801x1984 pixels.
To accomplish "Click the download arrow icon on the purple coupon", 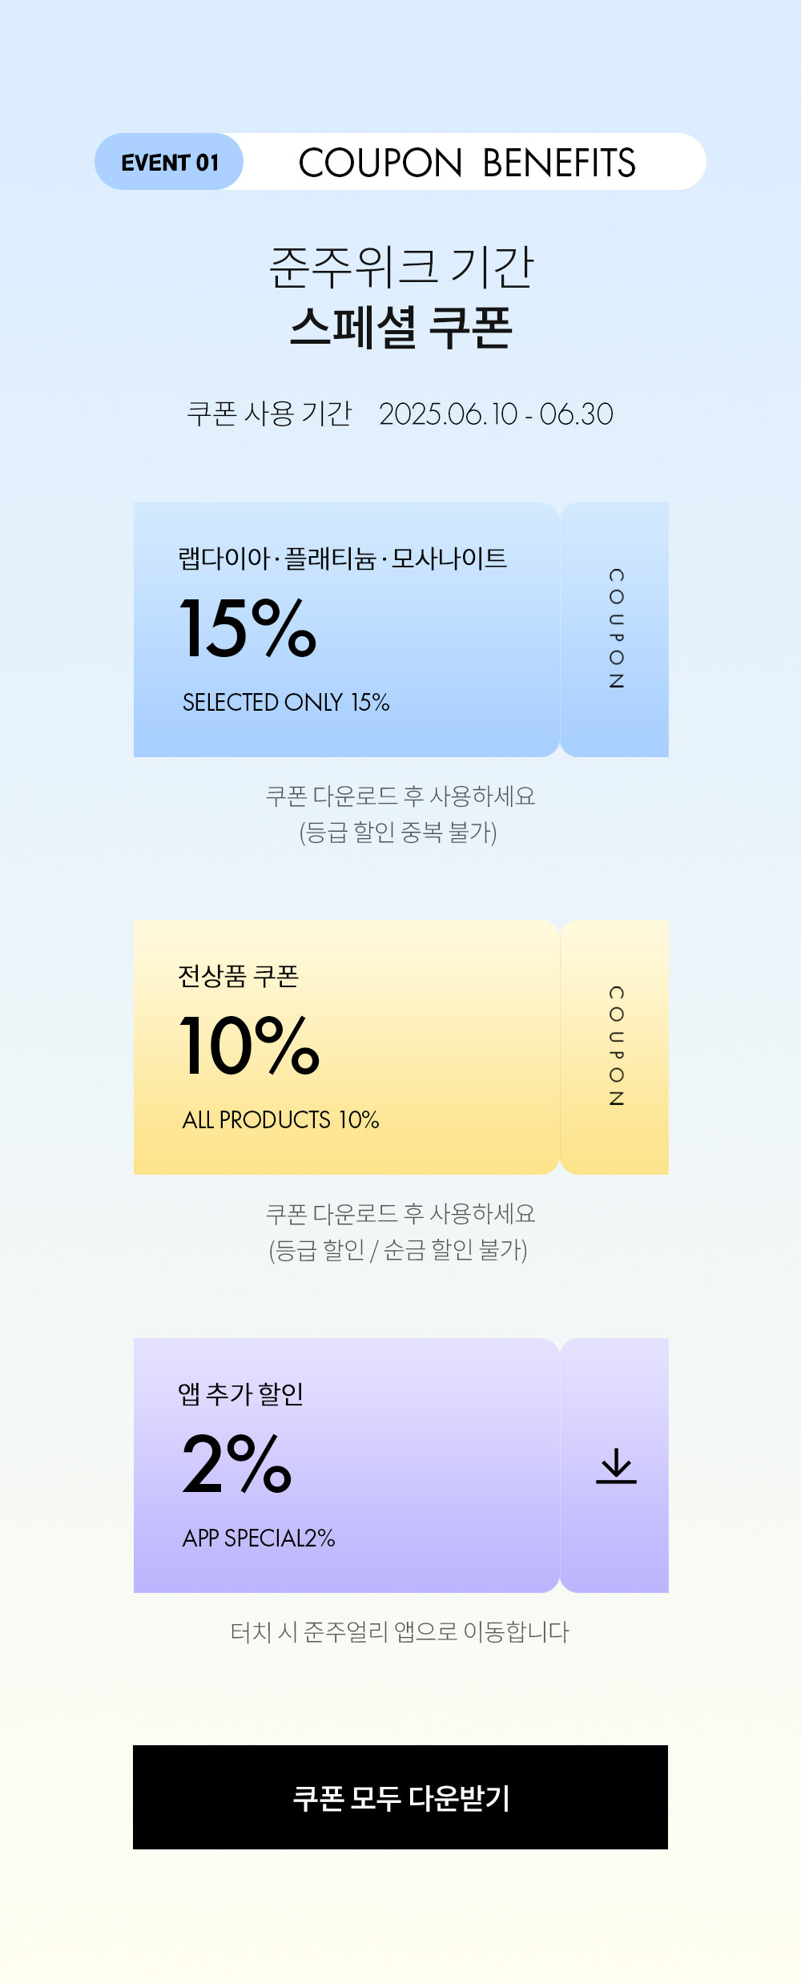I will tap(616, 1466).
